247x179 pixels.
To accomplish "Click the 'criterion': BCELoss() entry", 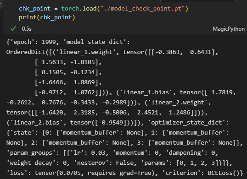I will [x=201, y=173].
